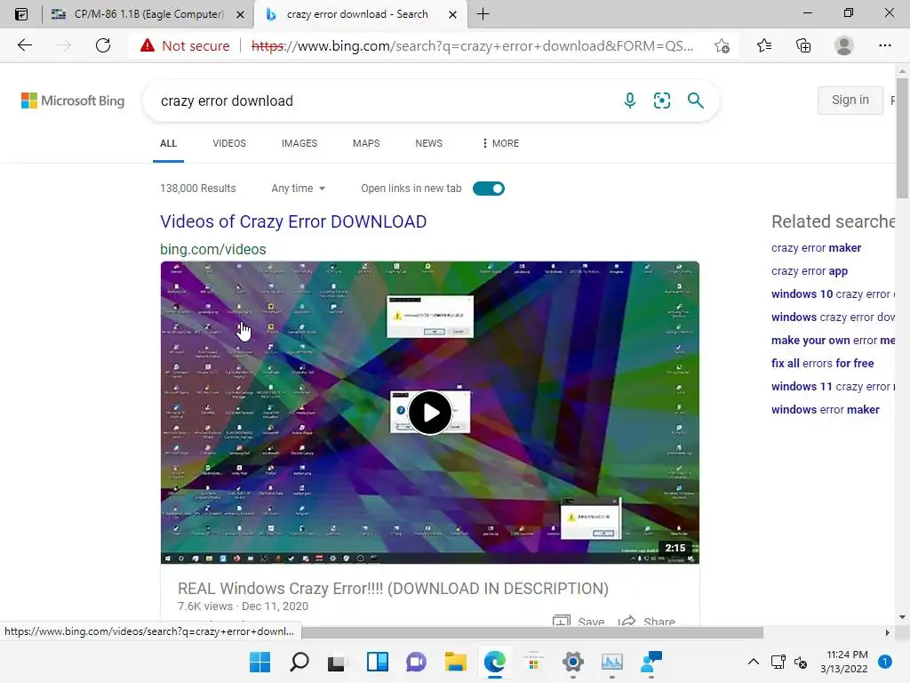Open taskbar Search
This screenshot has height=683, width=910.
click(299, 662)
